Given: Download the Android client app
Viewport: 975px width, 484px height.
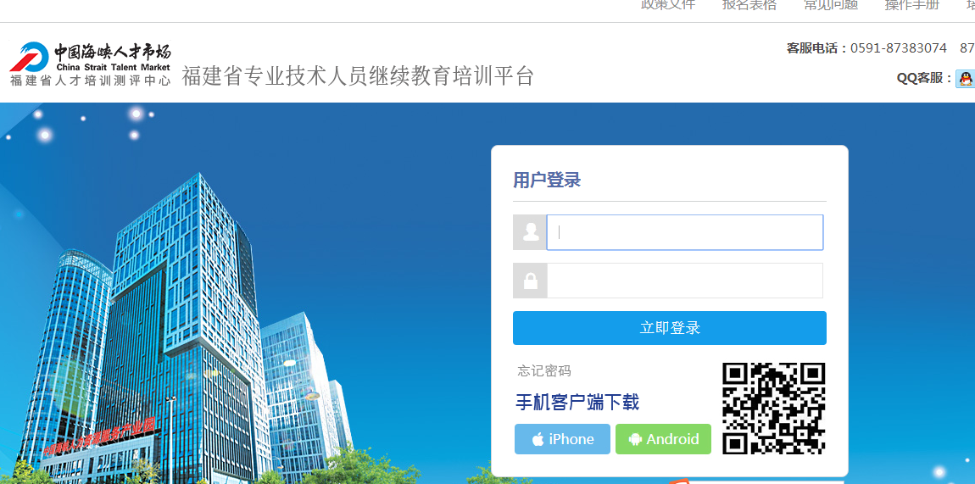Looking at the screenshot, I should [x=664, y=439].
